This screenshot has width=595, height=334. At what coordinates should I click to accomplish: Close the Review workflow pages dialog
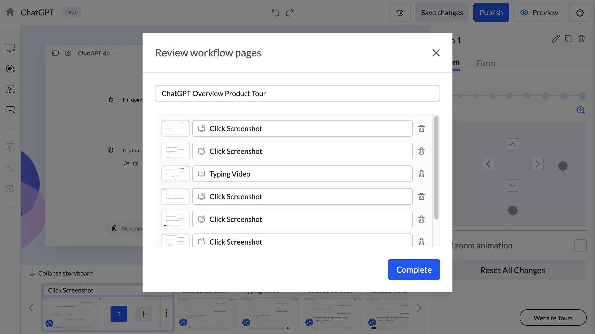point(436,53)
